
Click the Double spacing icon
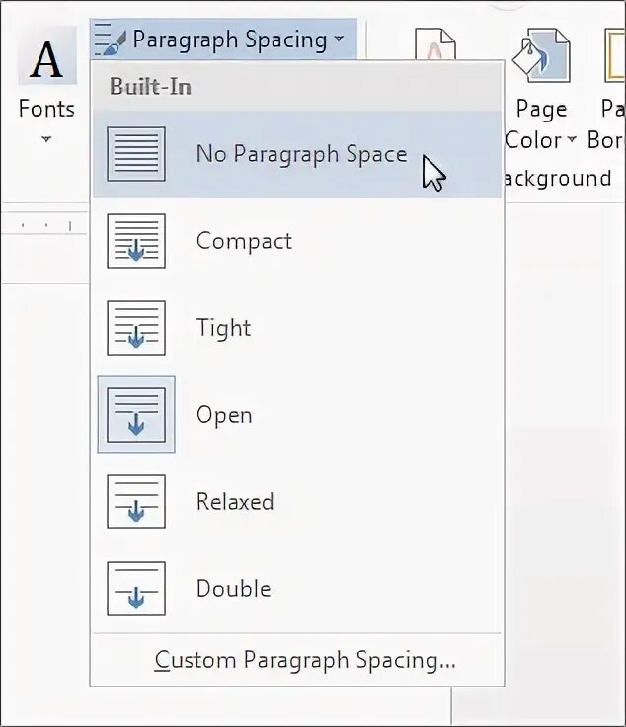click(x=135, y=589)
